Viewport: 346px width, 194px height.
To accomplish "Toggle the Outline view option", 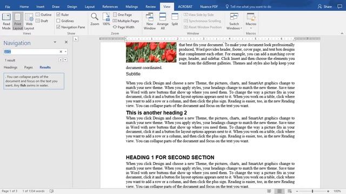I will click(44, 15).
